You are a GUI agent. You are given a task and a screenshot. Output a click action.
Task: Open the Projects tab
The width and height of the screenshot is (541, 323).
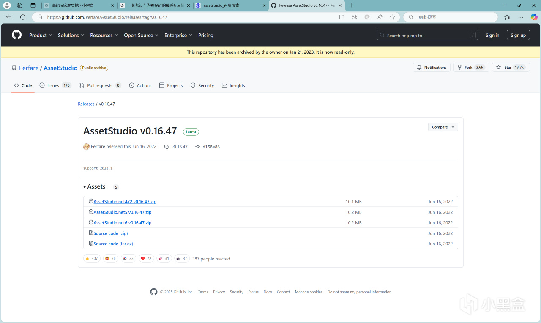pos(171,85)
